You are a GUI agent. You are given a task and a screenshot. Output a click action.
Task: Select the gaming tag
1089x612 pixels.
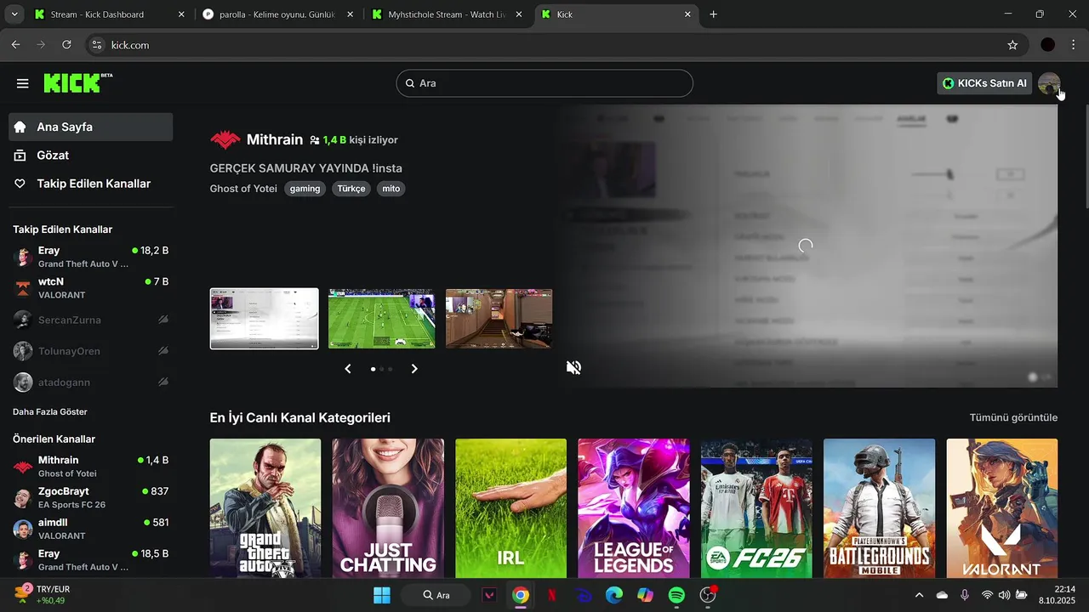(305, 189)
